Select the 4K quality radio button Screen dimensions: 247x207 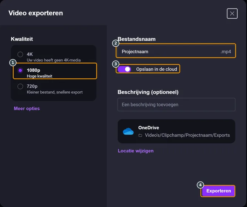pos(20,54)
